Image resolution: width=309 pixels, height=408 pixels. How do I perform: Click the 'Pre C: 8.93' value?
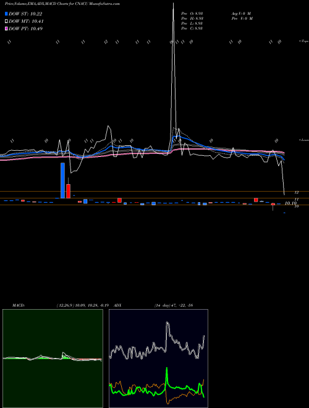tap(192, 28)
